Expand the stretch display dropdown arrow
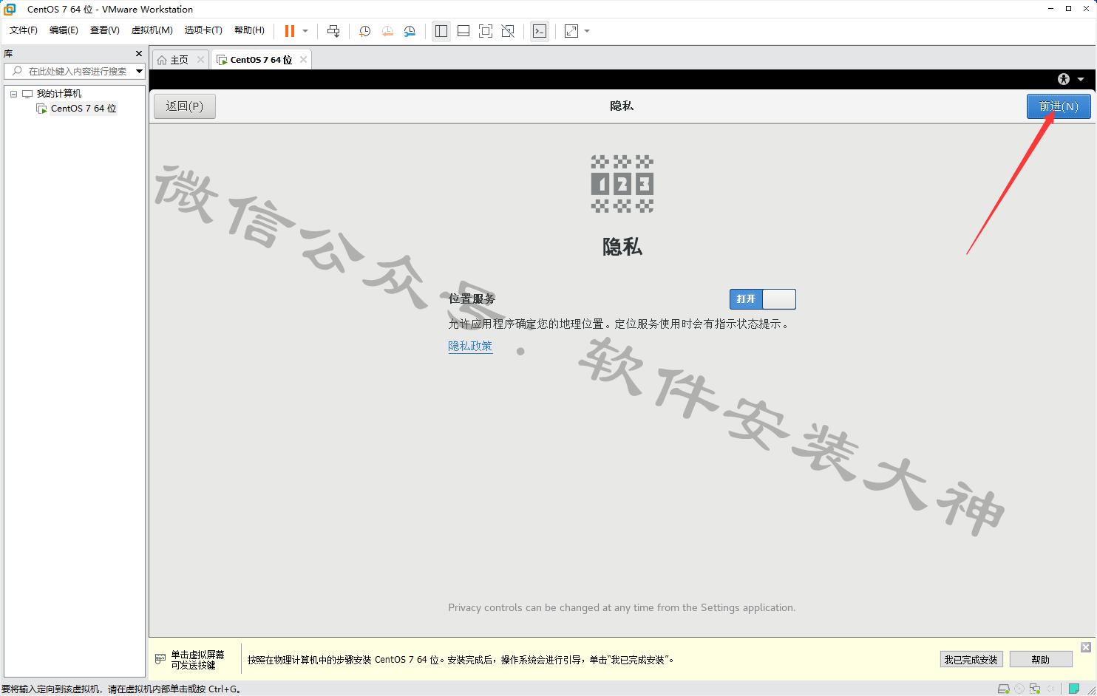This screenshot has width=1097, height=696. [x=587, y=31]
